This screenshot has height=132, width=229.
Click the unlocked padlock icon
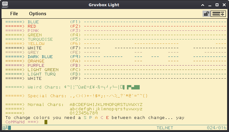(x=207, y=14)
